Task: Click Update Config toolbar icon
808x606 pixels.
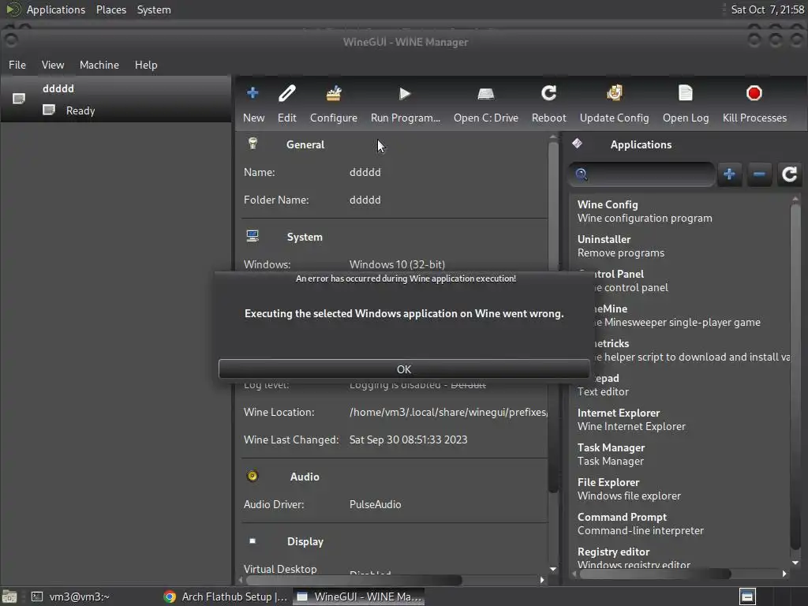Action: click(x=614, y=93)
